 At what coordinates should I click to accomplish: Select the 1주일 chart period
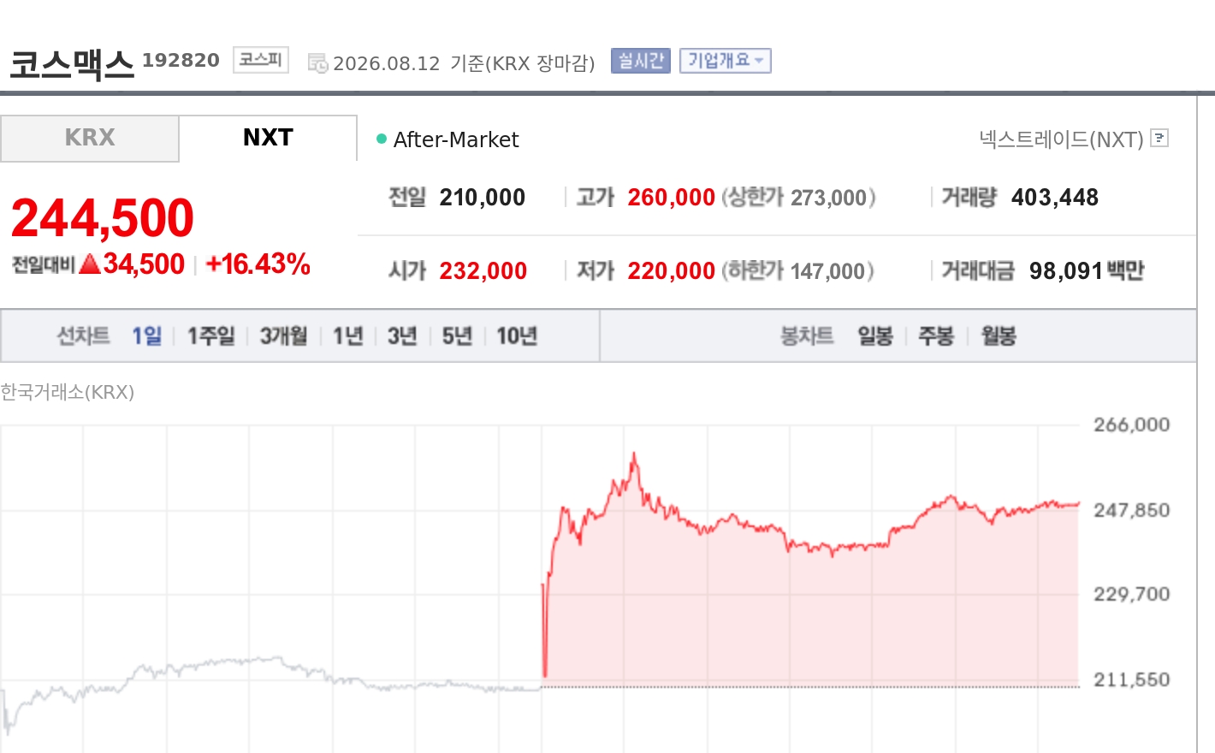pyautogui.click(x=211, y=335)
